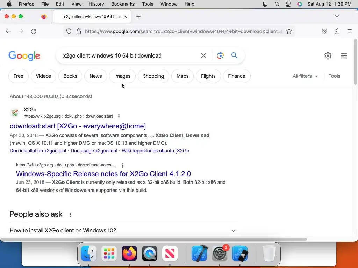Switch to Shopping results
The height and width of the screenshot is (268, 358).
pyautogui.click(x=153, y=76)
